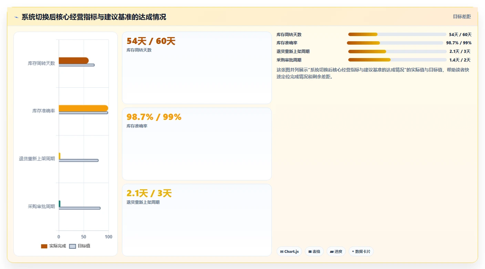Image resolution: width=485 pixels, height=269 pixels.
Task: Click the 库存准确率 progress bar
Action: (x=395, y=43)
